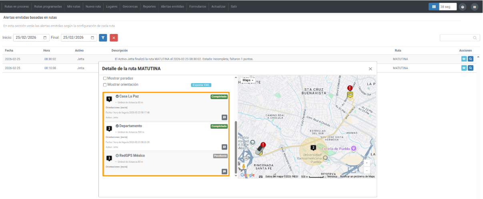Apply the blue date filter icon
Image resolution: width=483 pixels, height=199 pixels.
[103, 38]
